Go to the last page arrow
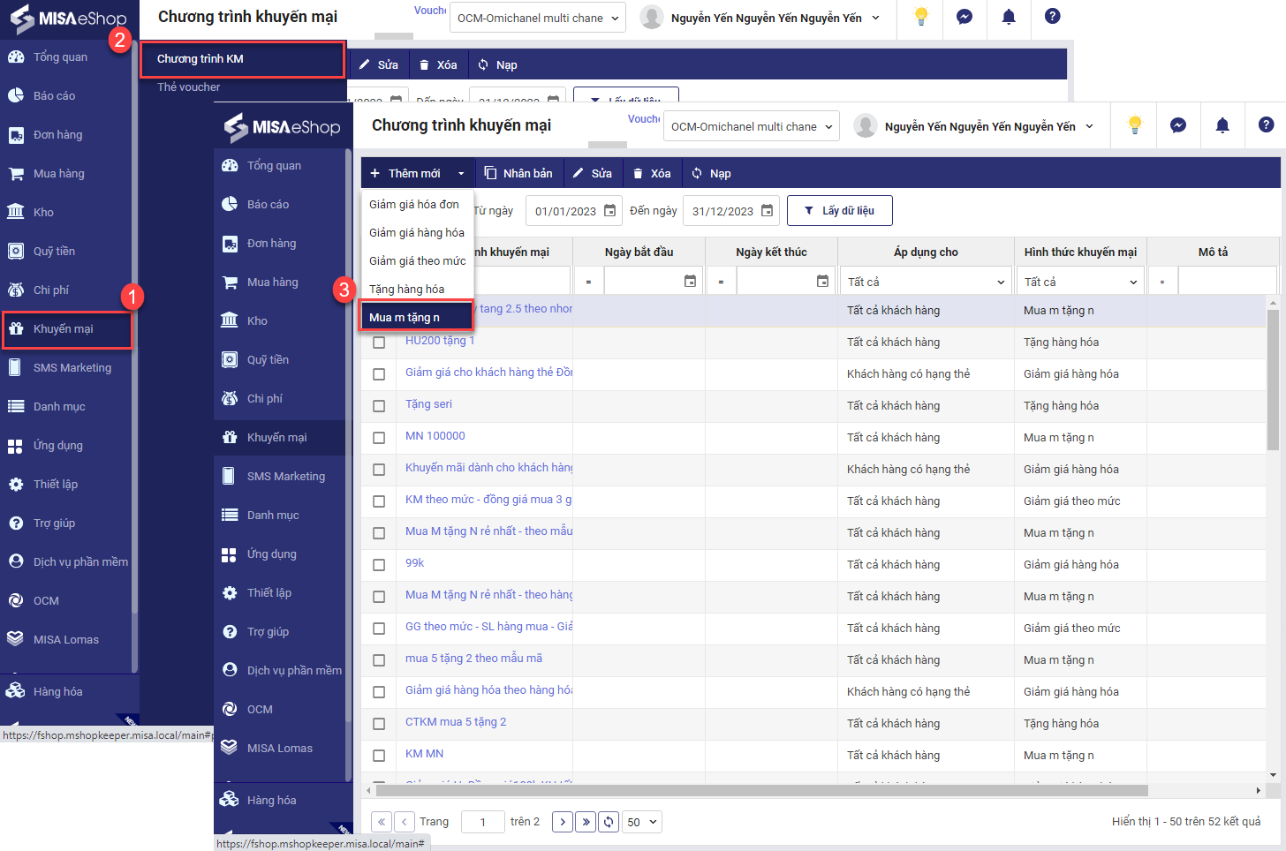 tap(586, 822)
